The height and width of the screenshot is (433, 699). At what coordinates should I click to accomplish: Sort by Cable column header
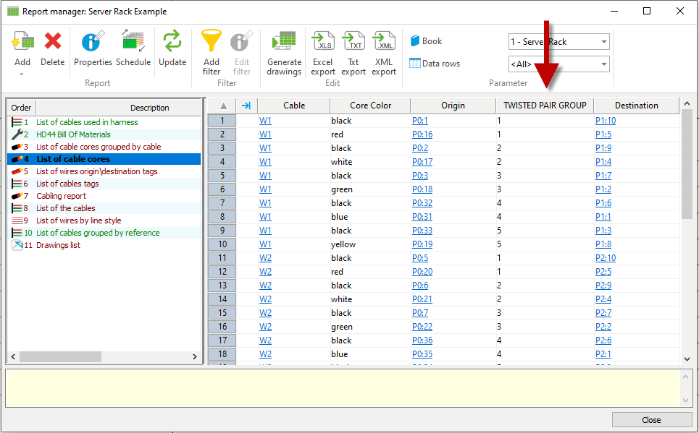point(294,106)
